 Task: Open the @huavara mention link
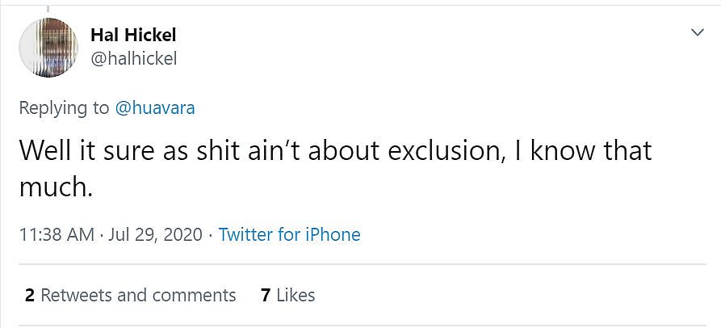pos(155,107)
